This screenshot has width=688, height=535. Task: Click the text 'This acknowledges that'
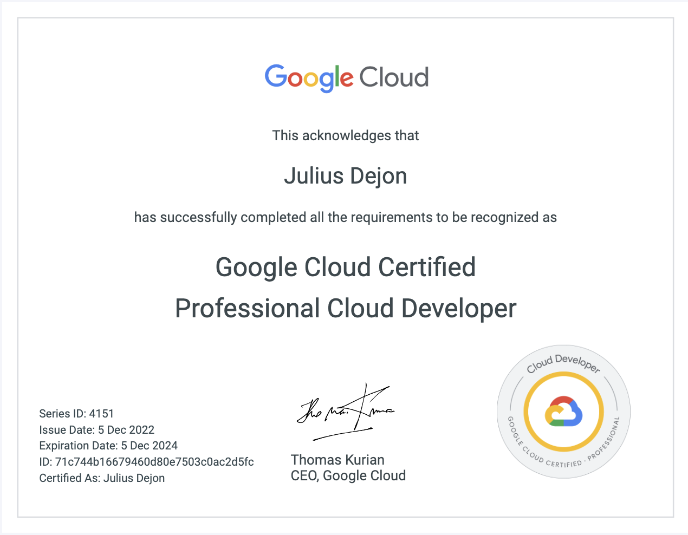pyautogui.click(x=346, y=135)
